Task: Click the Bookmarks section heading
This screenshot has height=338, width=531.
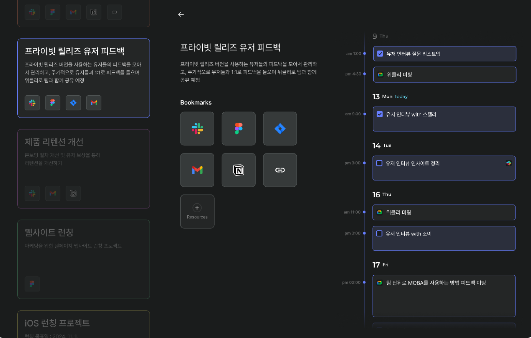Action: coord(196,103)
